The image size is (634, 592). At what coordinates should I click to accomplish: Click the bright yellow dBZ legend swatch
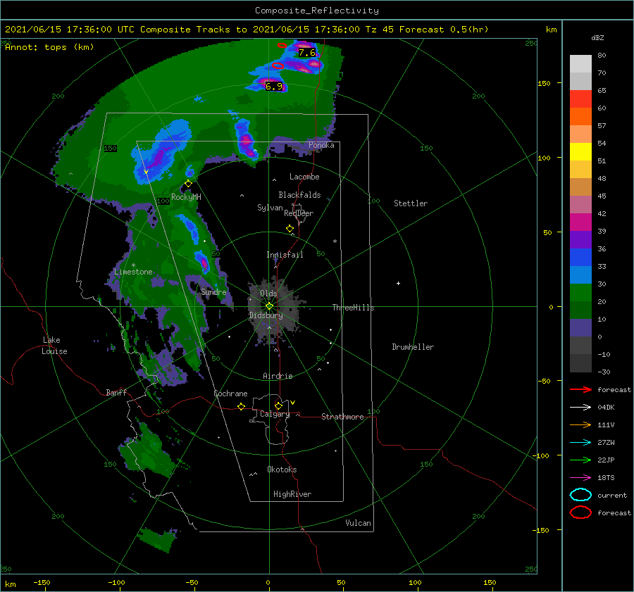tap(580, 151)
